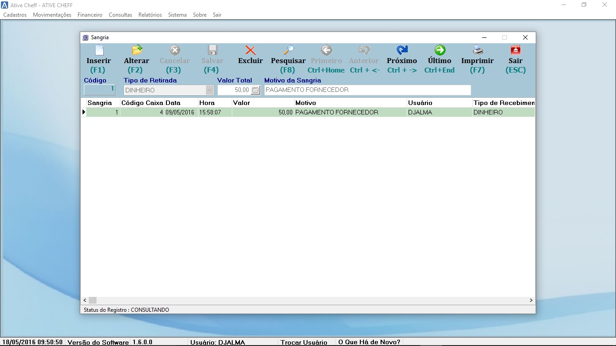Click DJALMA cell in grid row
Viewport: 616px width, 346px height.
coord(440,112)
